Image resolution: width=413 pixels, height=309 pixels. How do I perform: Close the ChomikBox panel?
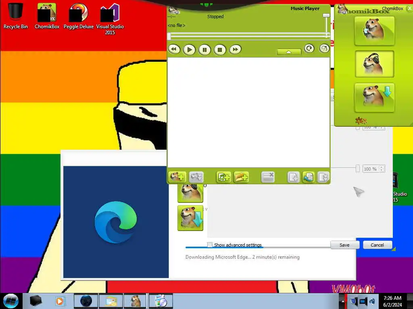pos(410,8)
